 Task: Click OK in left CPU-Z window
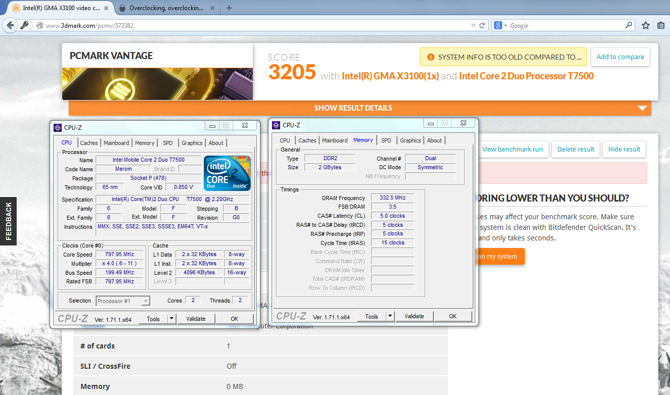(235, 319)
